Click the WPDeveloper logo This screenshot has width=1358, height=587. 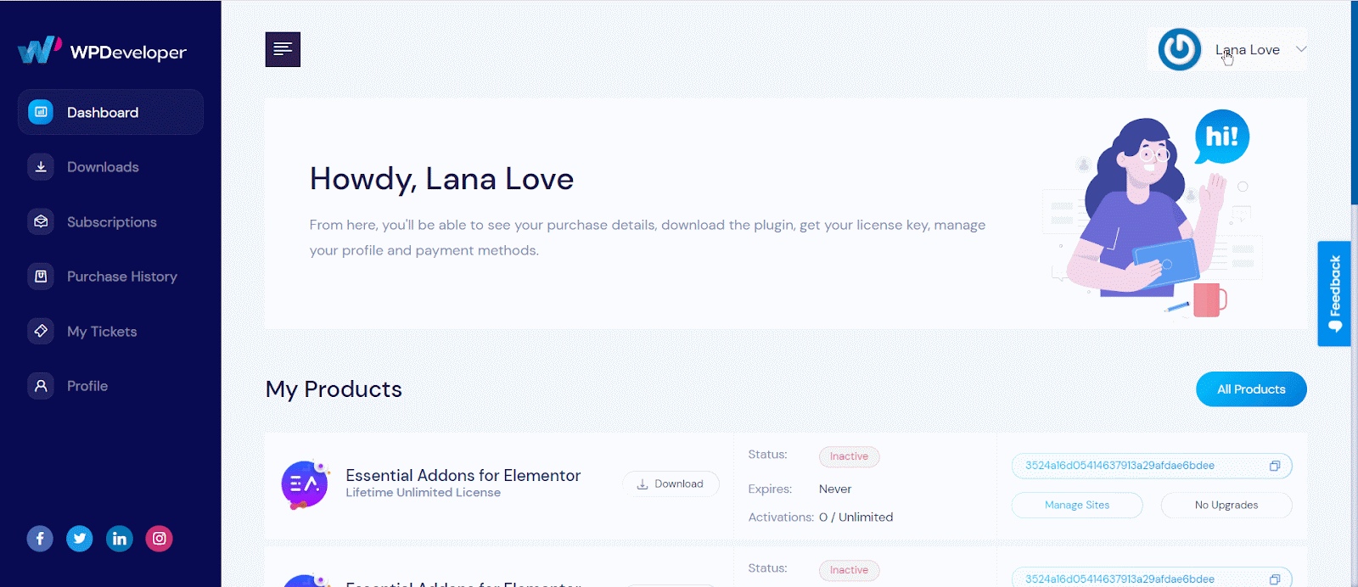point(103,51)
